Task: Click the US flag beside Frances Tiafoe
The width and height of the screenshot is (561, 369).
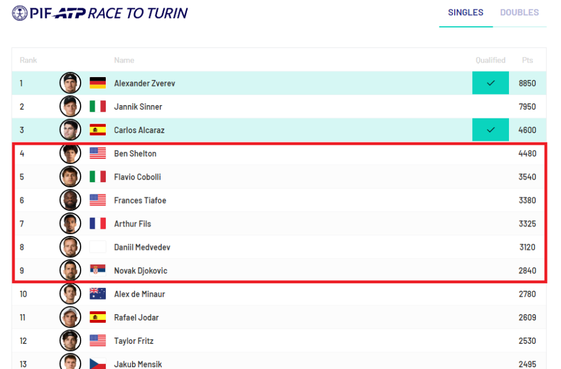Action: click(x=98, y=200)
